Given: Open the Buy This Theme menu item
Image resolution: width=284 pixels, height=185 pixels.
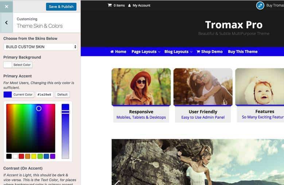Looking at the screenshot, I should tap(242, 52).
